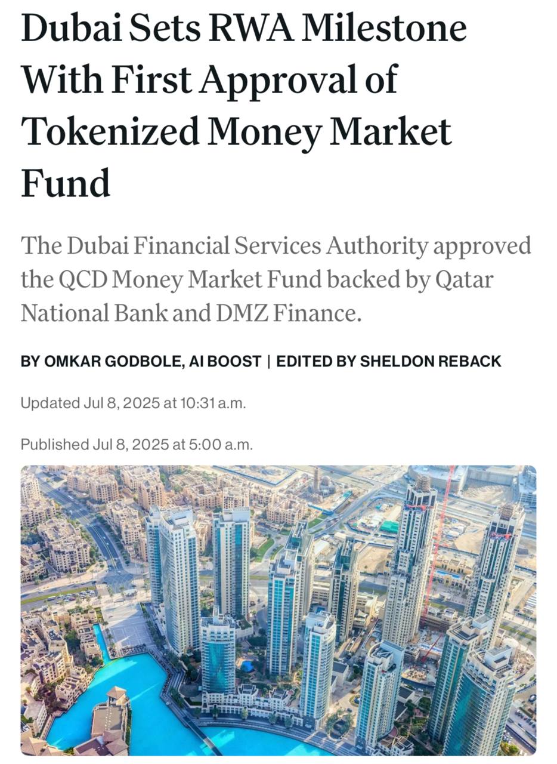Click the 'Published Jul 8, 2025' timestamp
Image resolution: width=557 pixels, height=764 pixels.
137,445
